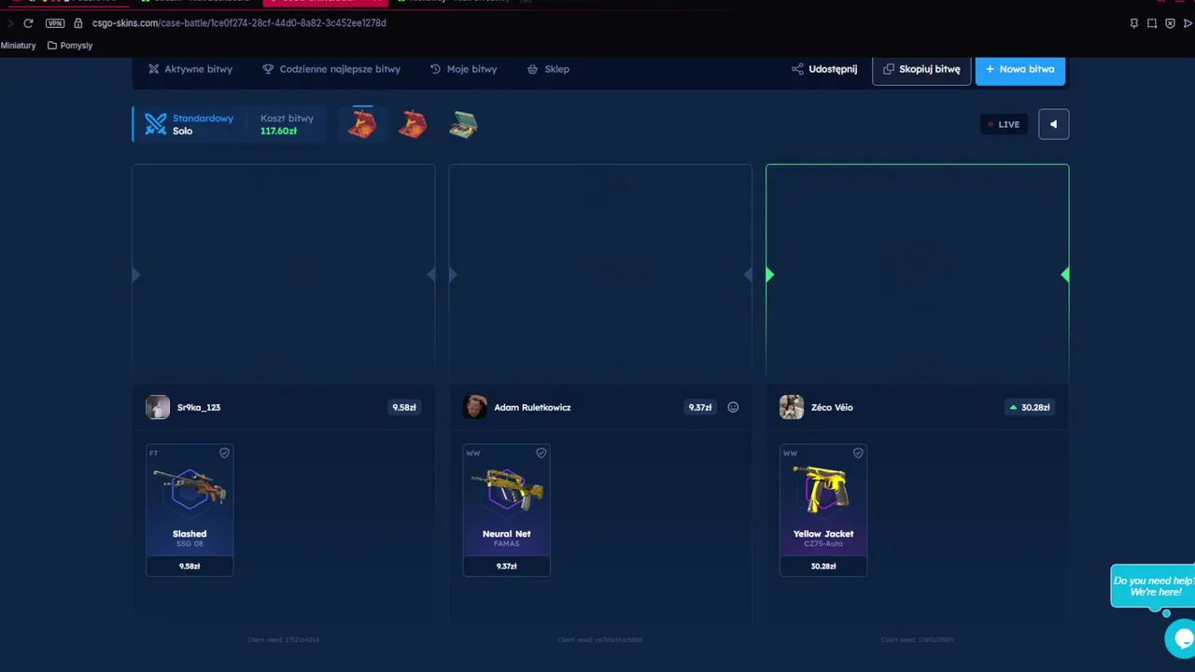Toggle the sound mute speaker button

pos(1053,124)
